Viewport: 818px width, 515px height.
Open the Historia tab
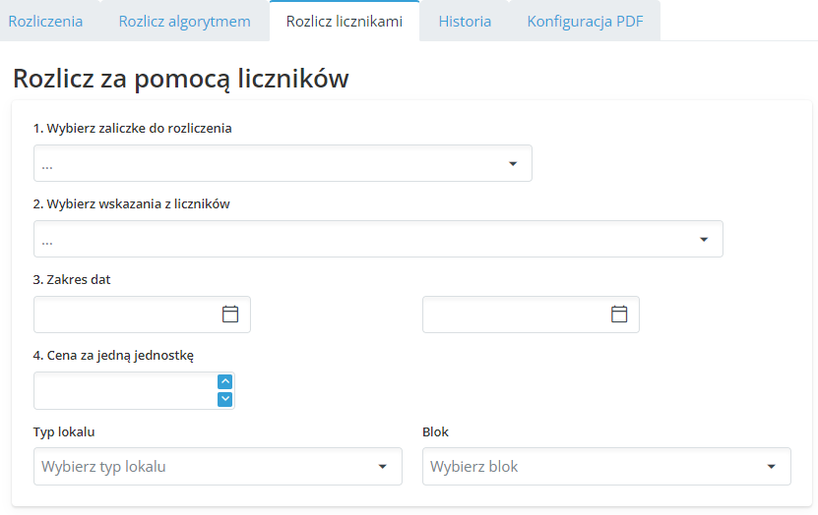coord(465,22)
